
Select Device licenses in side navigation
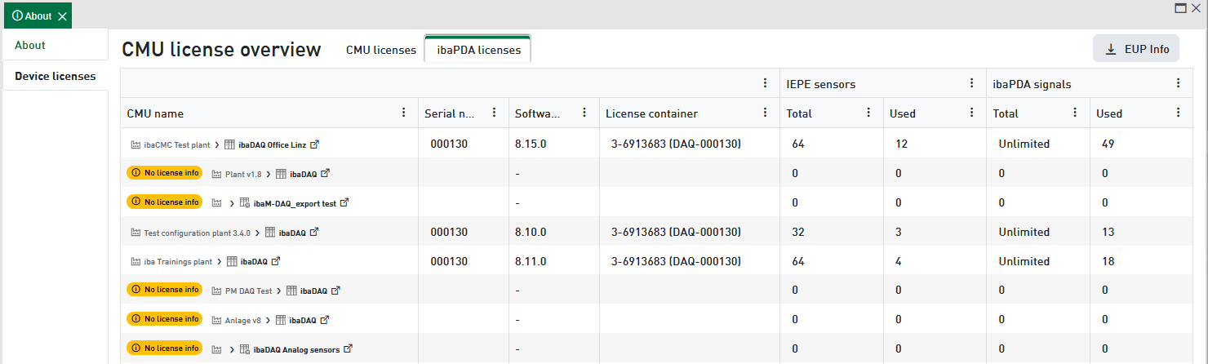pyautogui.click(x=56, y=76)
